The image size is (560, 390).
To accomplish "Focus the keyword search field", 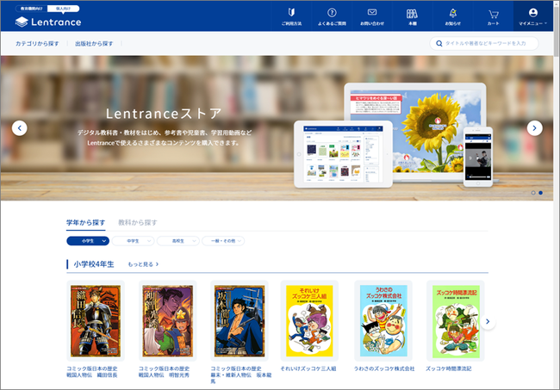I will (x=484, y=44).
